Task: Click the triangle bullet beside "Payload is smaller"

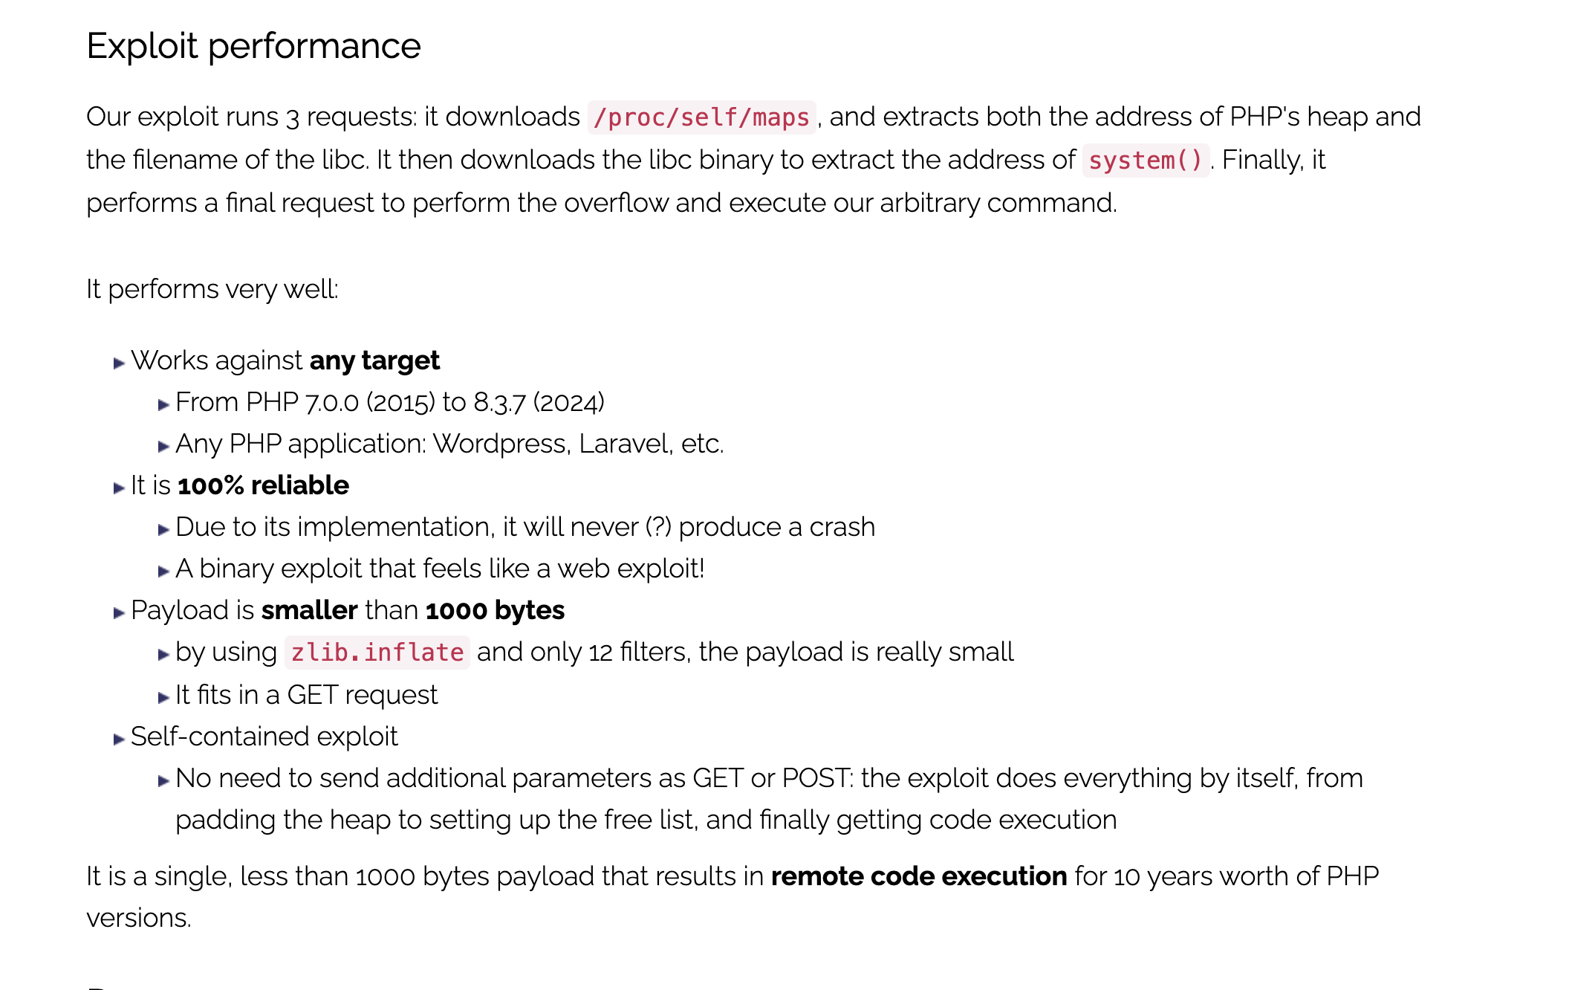Action: tap(118, 612)
